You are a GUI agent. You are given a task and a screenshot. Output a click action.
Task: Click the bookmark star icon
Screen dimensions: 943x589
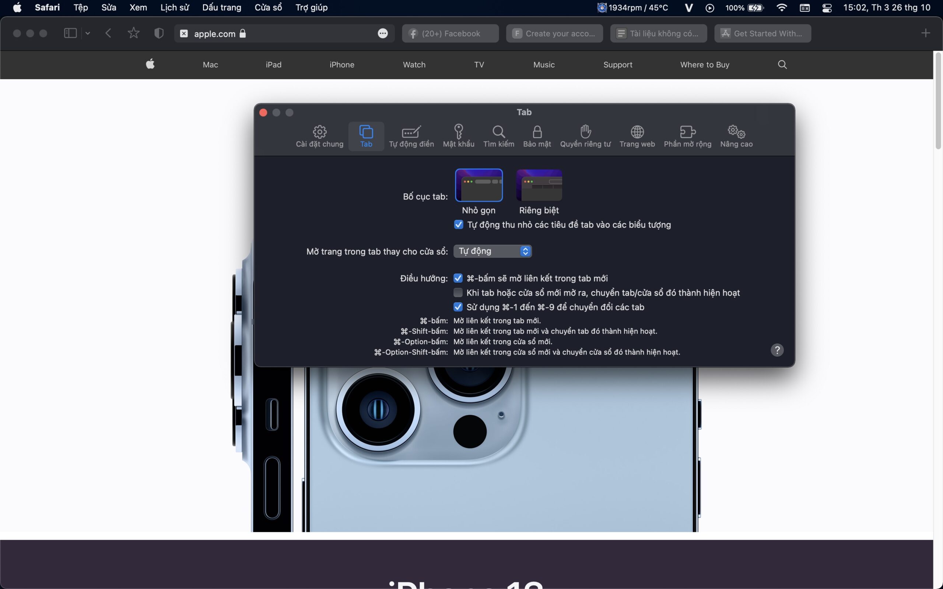pyautogui.click(x=133, y=33)
